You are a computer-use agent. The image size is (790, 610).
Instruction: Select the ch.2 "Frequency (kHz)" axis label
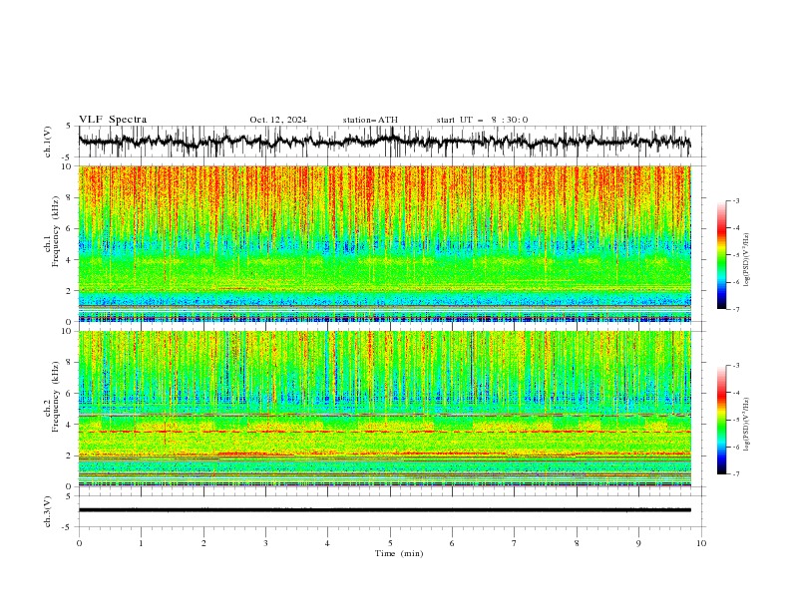point(56,397)
